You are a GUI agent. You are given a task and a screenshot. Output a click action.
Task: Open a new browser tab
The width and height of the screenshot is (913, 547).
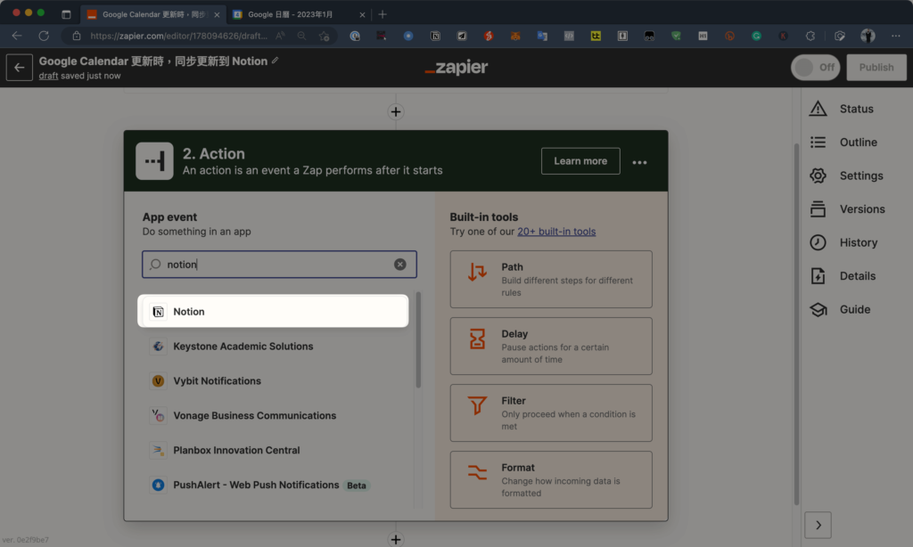pos(382,14)
